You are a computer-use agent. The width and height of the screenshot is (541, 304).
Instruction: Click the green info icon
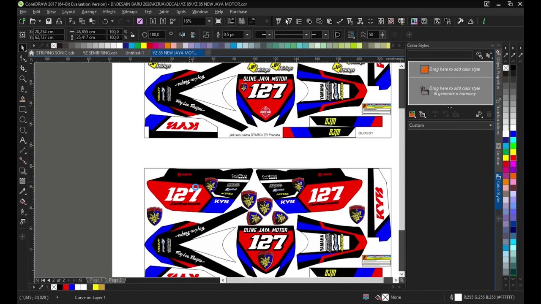point(484,21)
